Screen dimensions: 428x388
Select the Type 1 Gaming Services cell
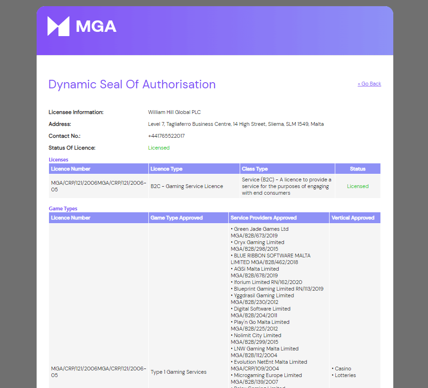tap(178, 372)
